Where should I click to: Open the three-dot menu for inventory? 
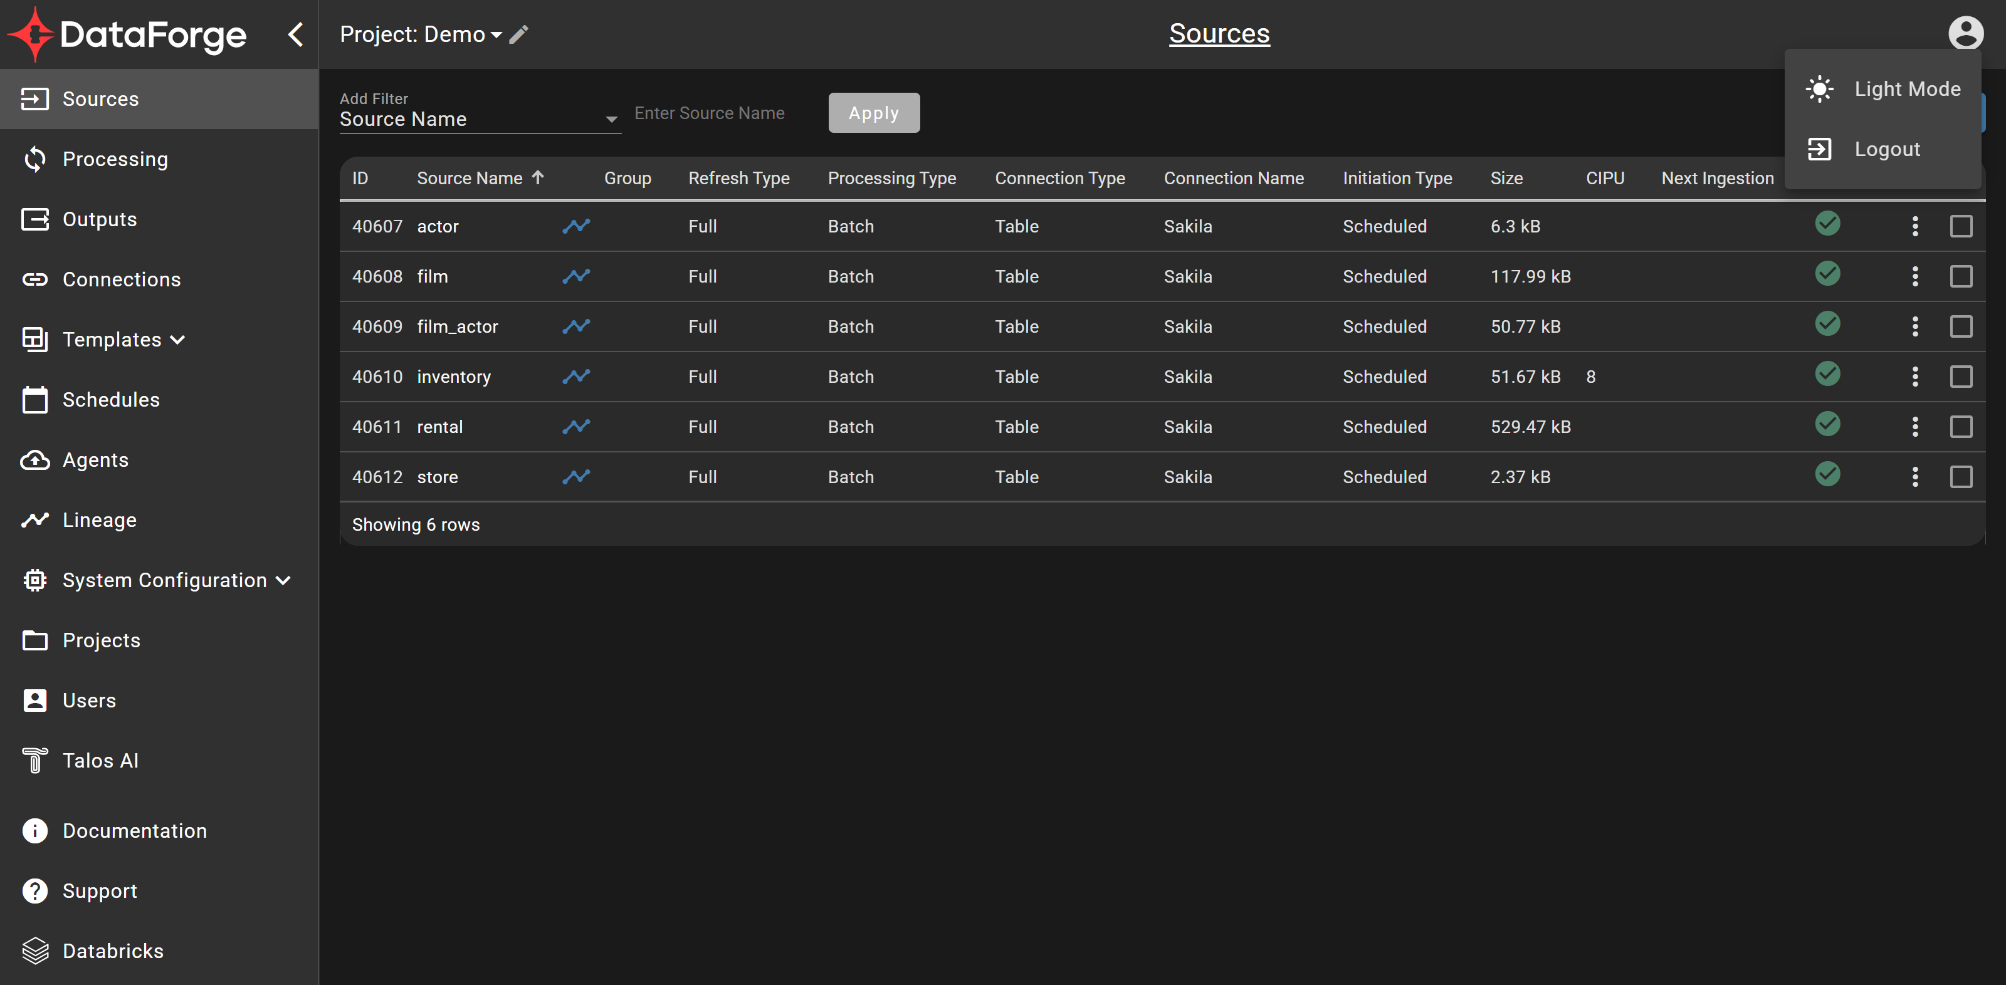click(x=1915, y=376)
